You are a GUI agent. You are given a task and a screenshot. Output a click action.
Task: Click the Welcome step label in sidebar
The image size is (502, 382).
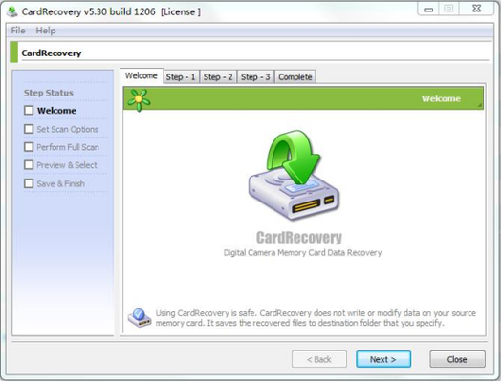[x=57, y=111]
